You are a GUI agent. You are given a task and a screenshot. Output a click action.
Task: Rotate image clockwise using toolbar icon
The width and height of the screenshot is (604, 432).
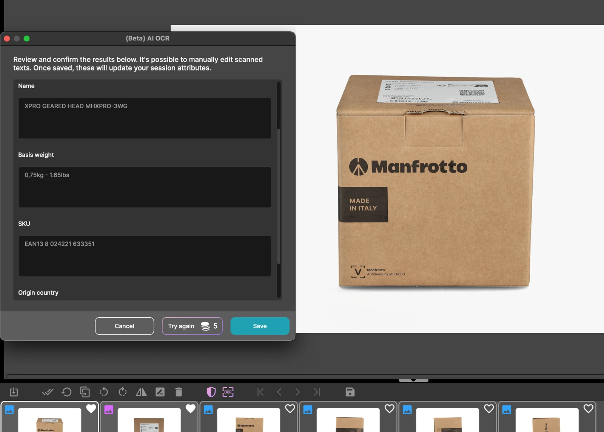[123, 392]
